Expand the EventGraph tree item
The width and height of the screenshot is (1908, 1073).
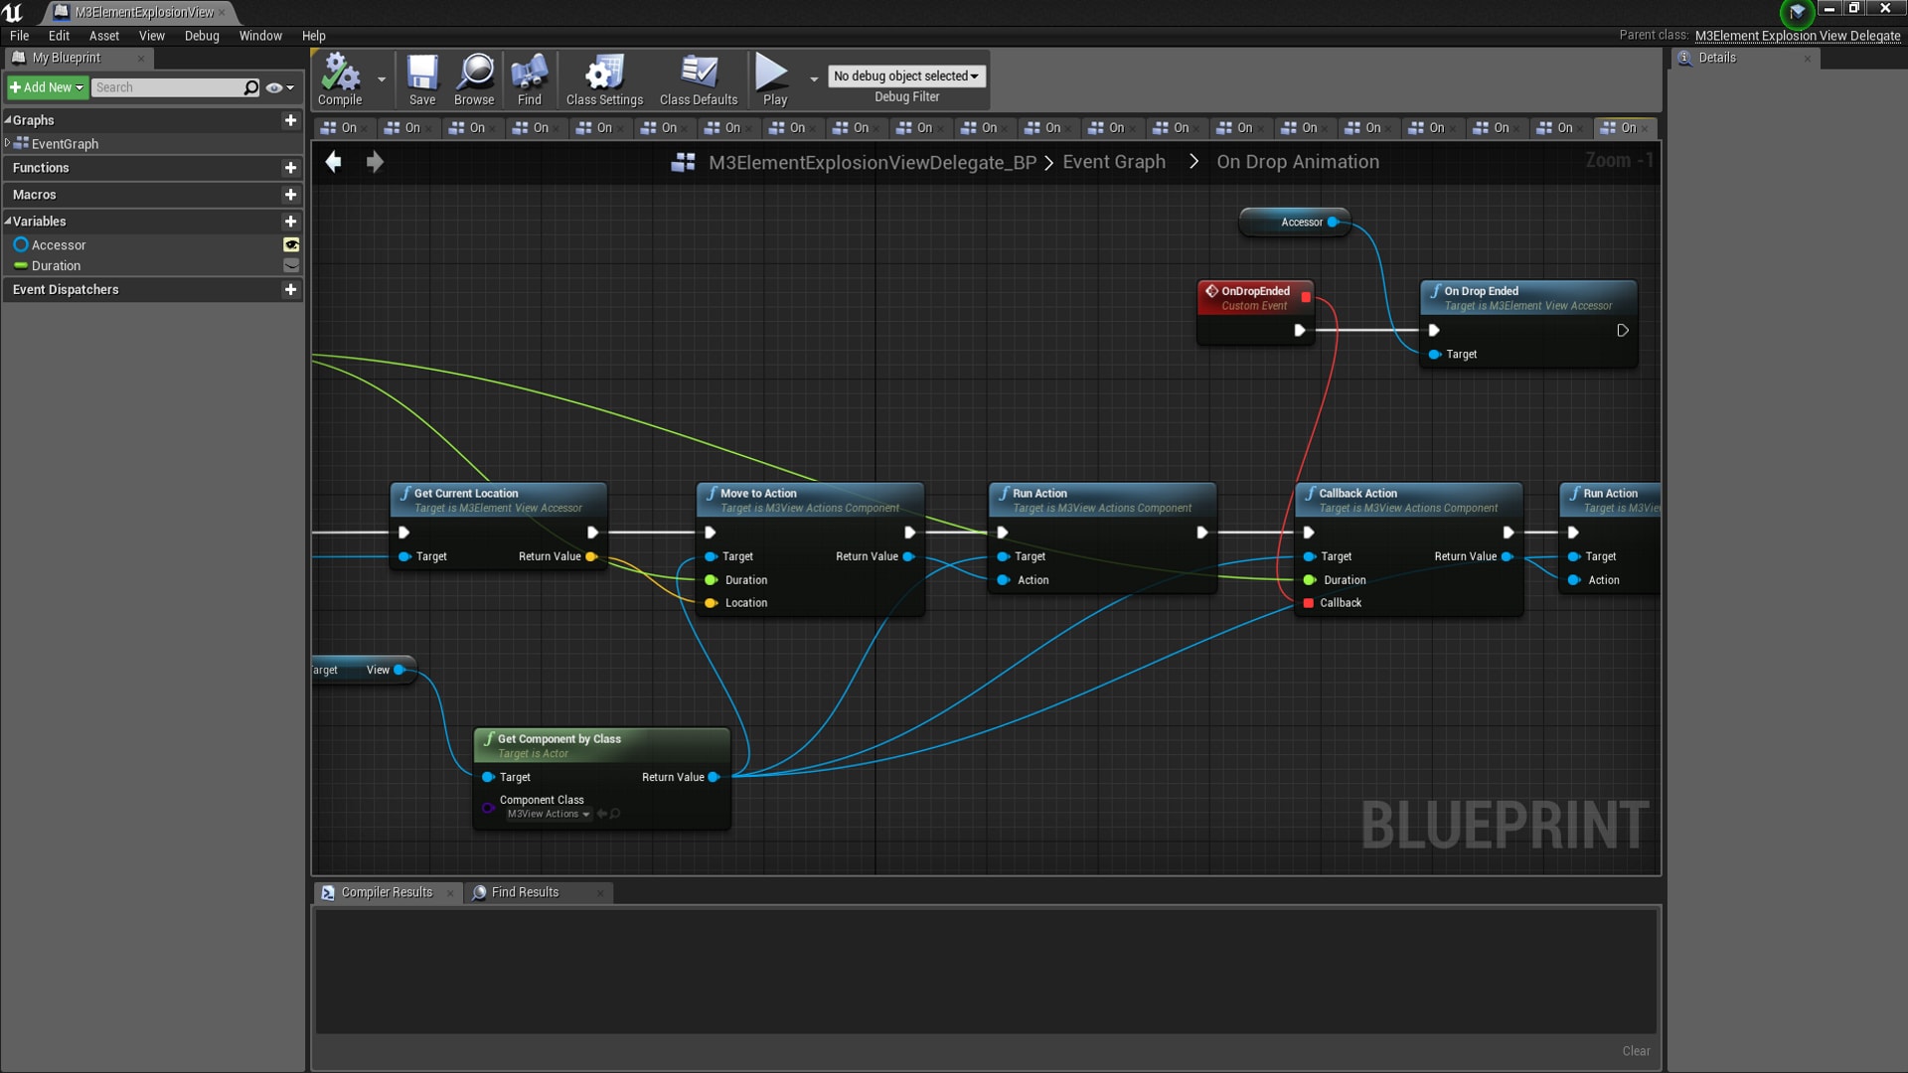[8, 143]
